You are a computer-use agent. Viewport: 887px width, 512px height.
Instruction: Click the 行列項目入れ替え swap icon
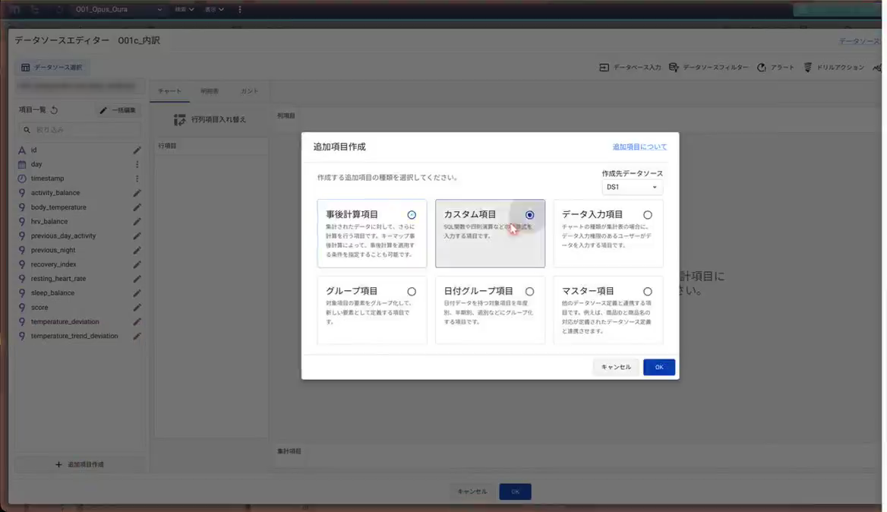click(x=179, y=120)
